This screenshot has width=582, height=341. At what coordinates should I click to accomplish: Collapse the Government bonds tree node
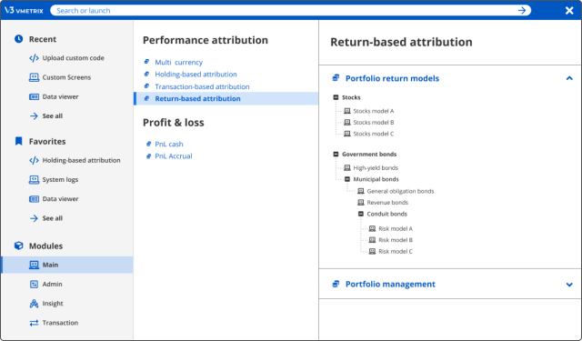336,154
